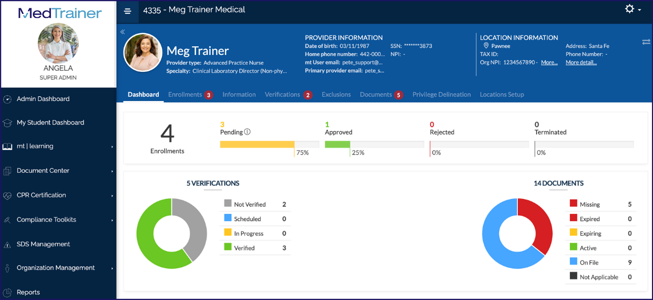The width and height of the screenshot is (653, 300).
Task: Click the My Student Dashboard cap icon
Action: [7, 123]
